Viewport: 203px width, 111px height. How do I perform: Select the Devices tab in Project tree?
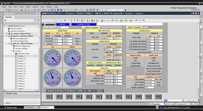[9, 17]
